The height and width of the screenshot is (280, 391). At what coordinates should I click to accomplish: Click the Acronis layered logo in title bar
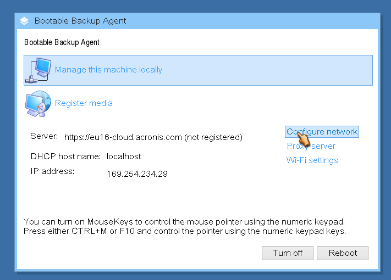tap(24, 21)
